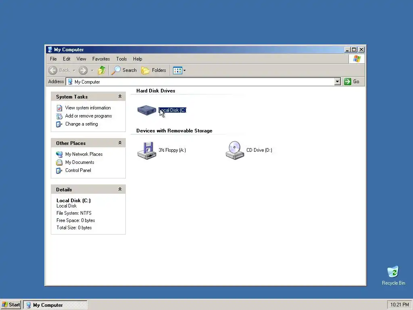413x310 pixels.
Task: Toggle the Folders pane
Action: pyautogui.click(x=154, y=70)
